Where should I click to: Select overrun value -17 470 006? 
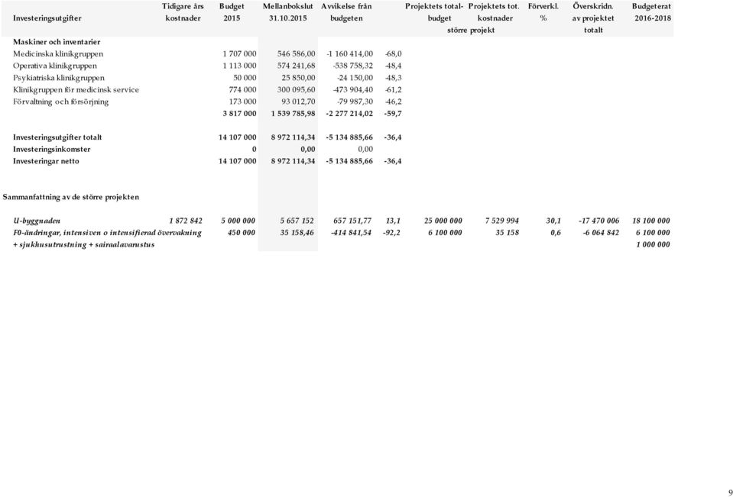tap(598, 221)
